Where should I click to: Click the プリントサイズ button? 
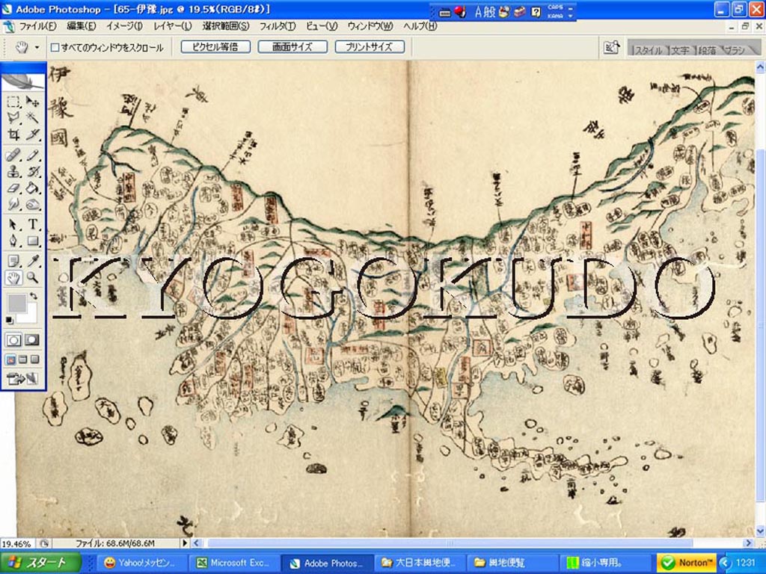click(370, 47)
